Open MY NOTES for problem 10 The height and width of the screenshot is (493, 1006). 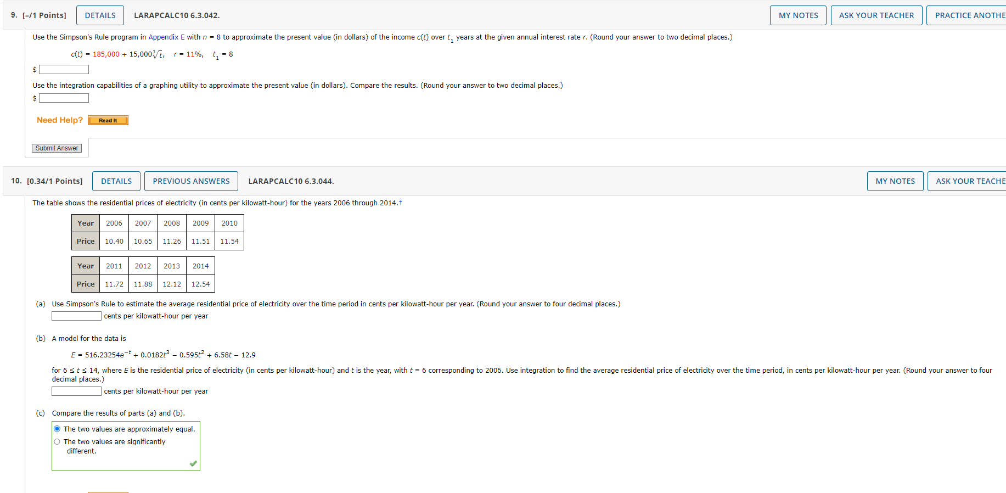pyautogui.click(x=895, y=181)
